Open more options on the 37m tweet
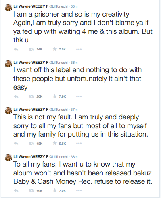161x198 pixels. click(79, 143)
